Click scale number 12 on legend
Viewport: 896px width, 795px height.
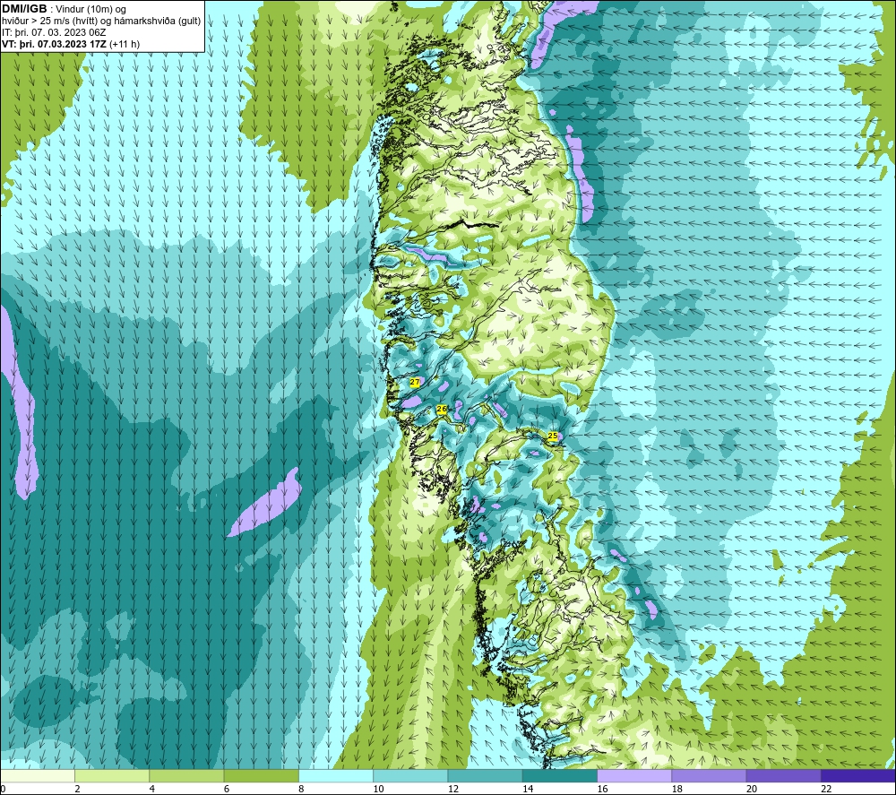click(453, 789)
